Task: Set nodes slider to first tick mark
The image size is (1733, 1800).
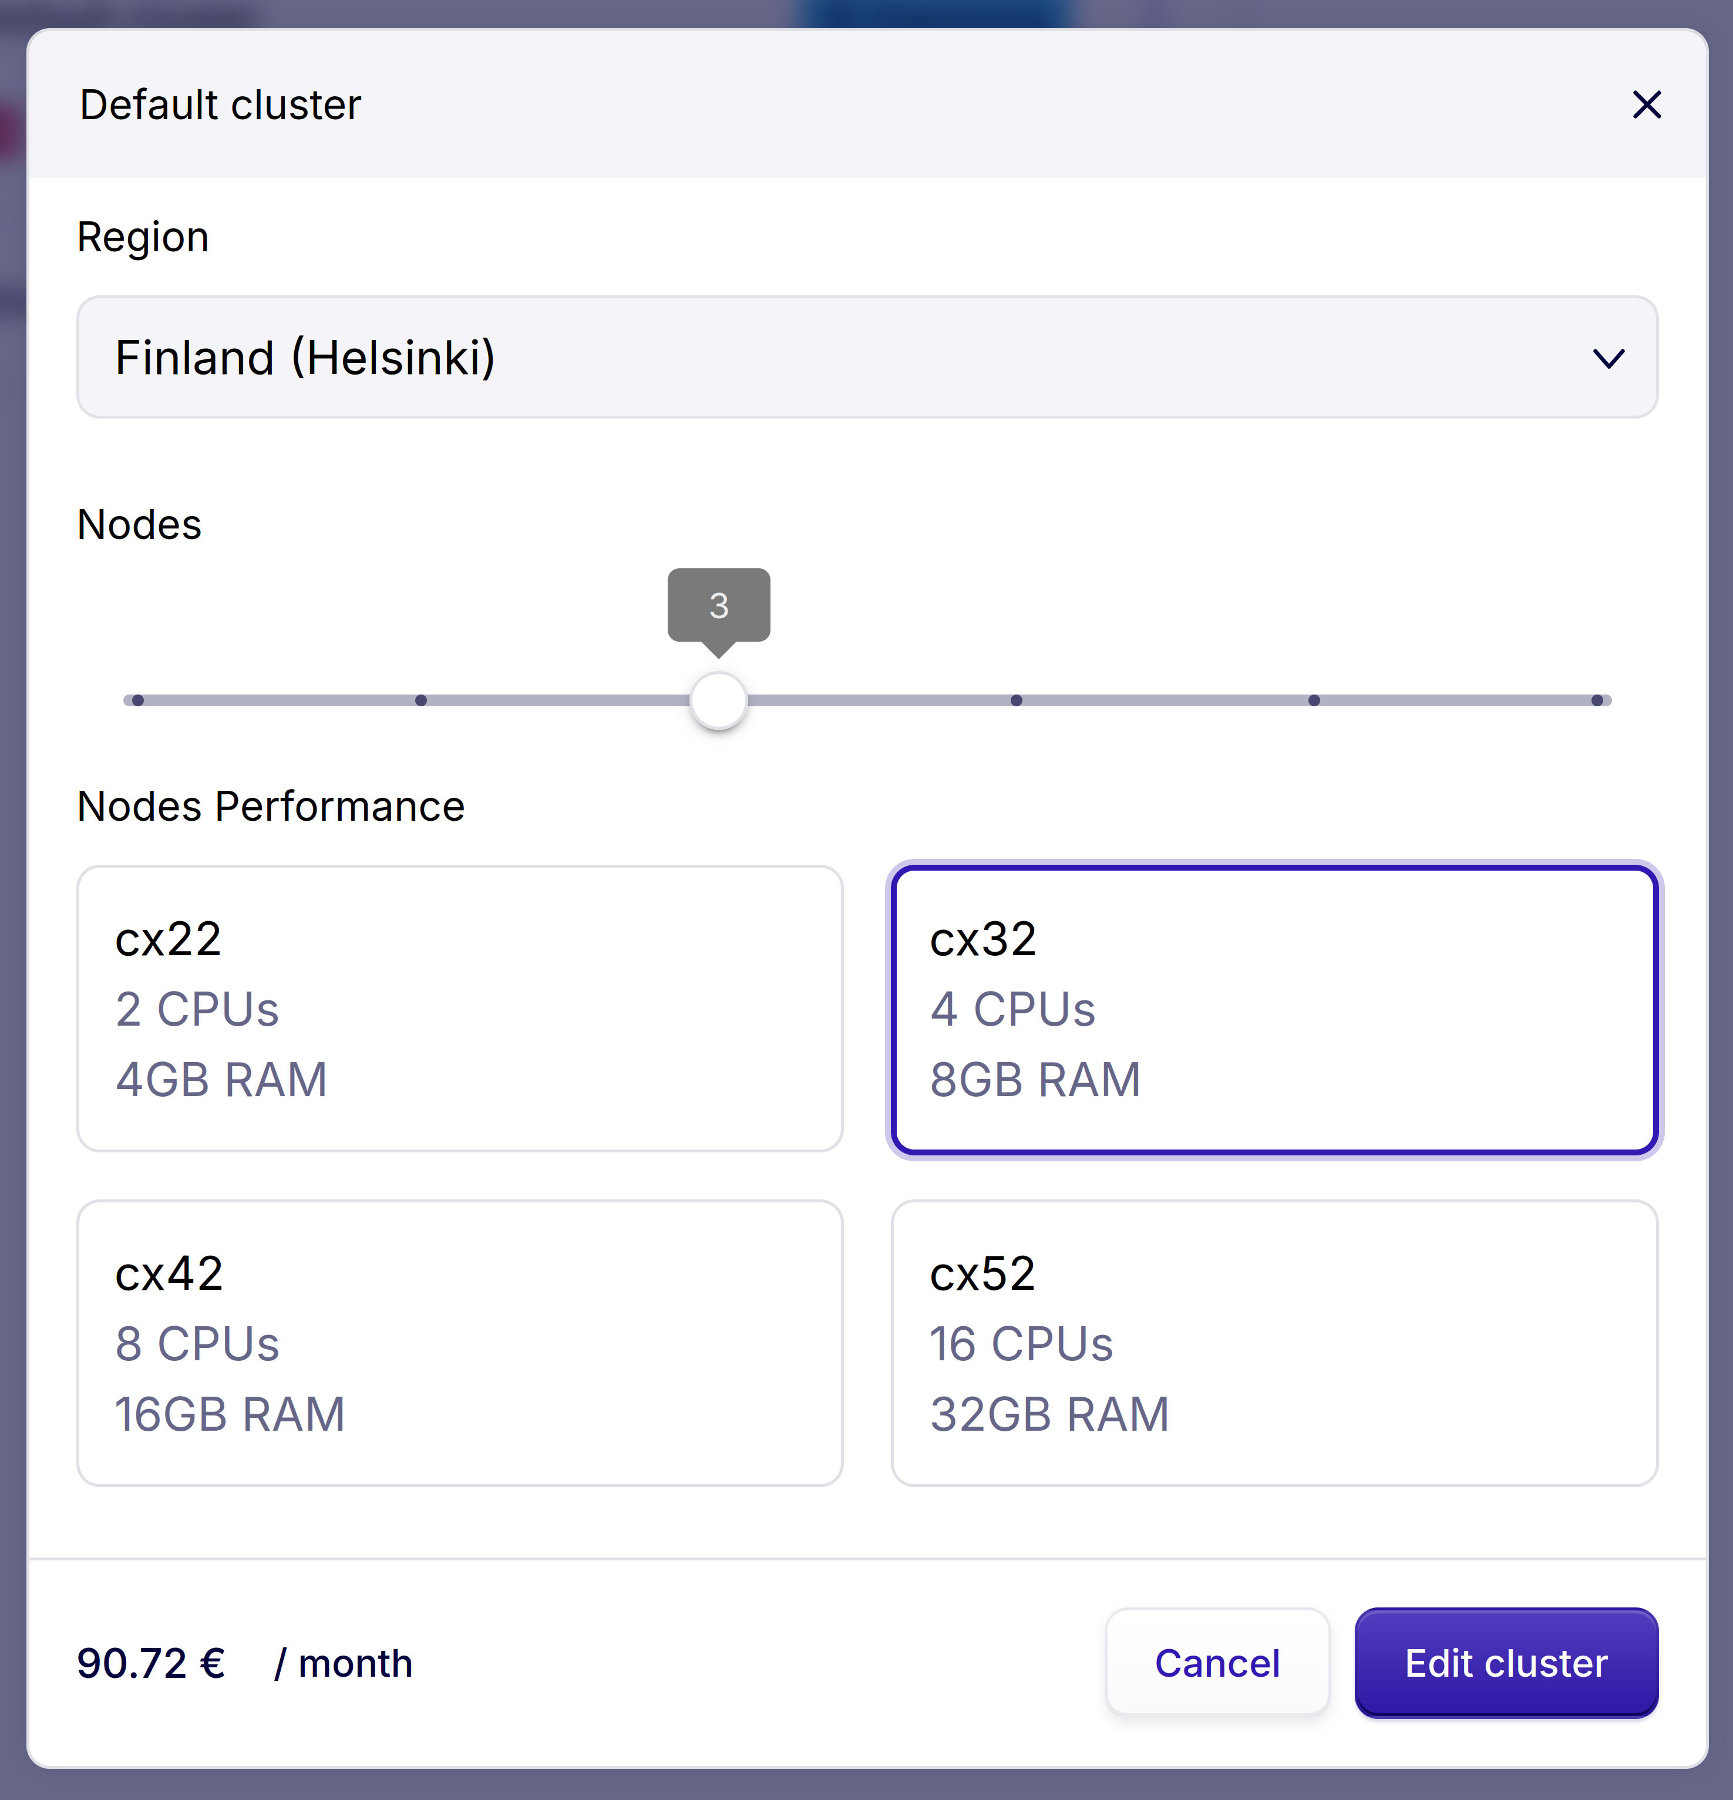Action: pos(138,701)
